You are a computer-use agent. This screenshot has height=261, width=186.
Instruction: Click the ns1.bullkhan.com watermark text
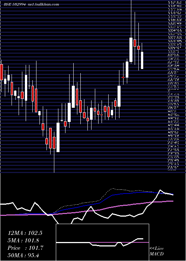click(x=44, y=4)
